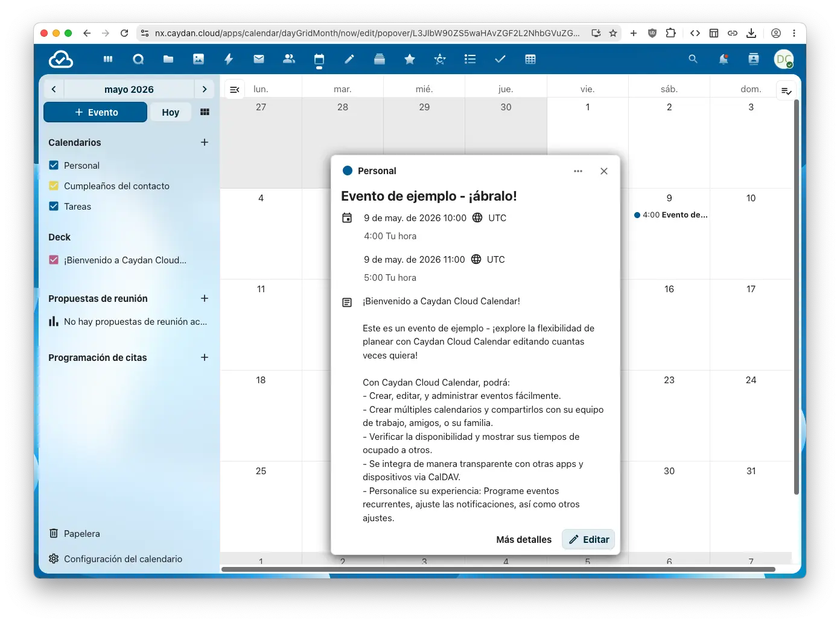Open the Calendar app icon in top bar
The height and width of the screenshot is (623, 840).
click(x=319, y=59)
